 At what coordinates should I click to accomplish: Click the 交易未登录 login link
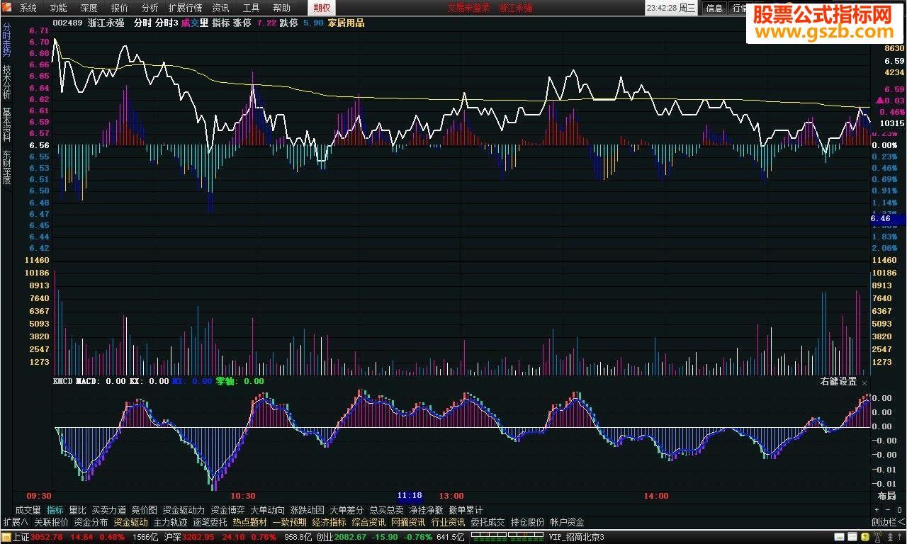tap(468, 8)
